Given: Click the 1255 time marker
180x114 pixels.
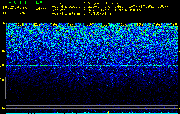Looking at the screenshot, I should point(88,25).
